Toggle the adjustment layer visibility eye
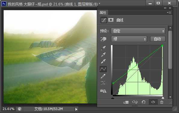 pyautogui.click(x=153, y=102)
